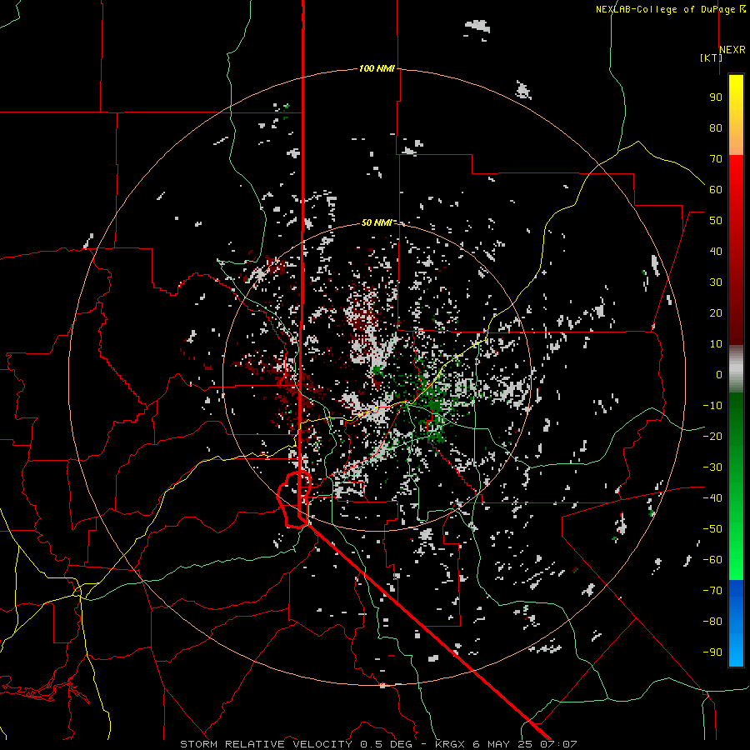750x750 pixels.
Task: Click the [KT] units label
Action: coord(711,57)
